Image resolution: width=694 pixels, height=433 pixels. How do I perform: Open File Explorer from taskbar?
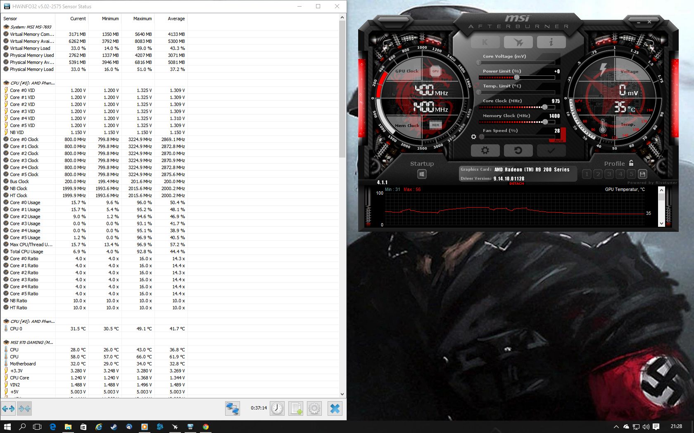68,427
